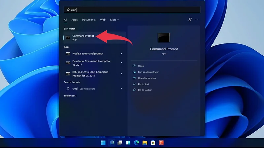Click the large Command Prompt preview icon

click(164, 37)
